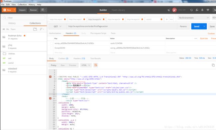Toggle checkbox for ectrip_a0008a header row
The height and width of the screenshot is (130, 216).
click(x=52, y=43)
